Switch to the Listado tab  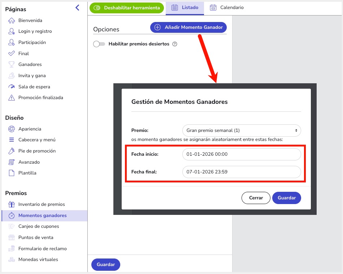pyautogui.click(x=185, y=8)
